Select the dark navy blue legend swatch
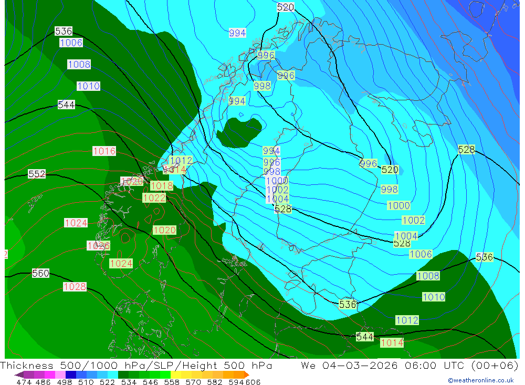The height and width of the screenshot is (385, 525). pos(71,374)
